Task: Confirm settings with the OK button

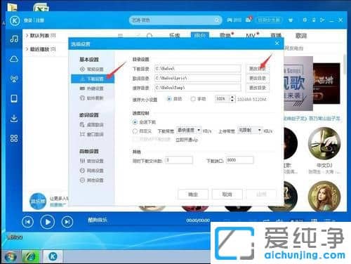Action: (x=193, y=194)
